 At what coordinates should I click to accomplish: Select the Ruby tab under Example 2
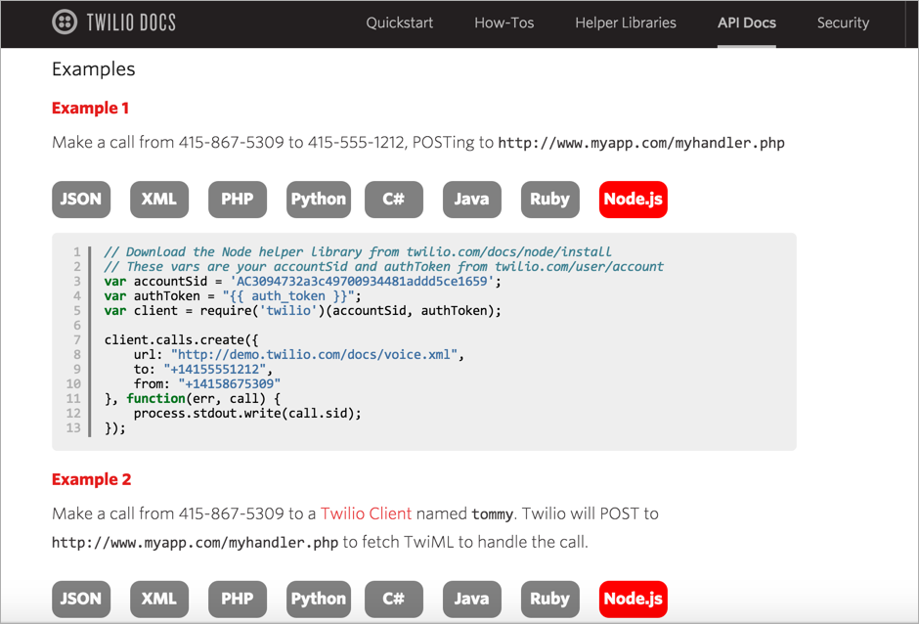coord(549,599)
